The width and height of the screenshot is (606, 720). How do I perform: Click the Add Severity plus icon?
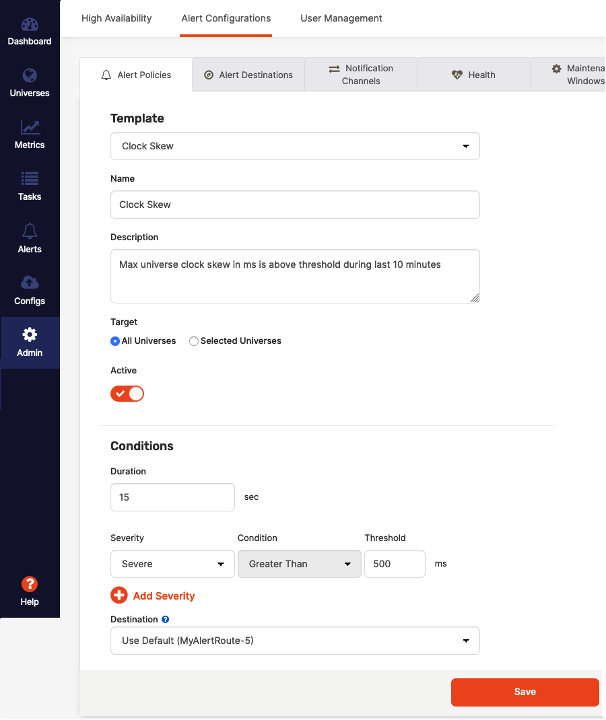click(119, 596)
